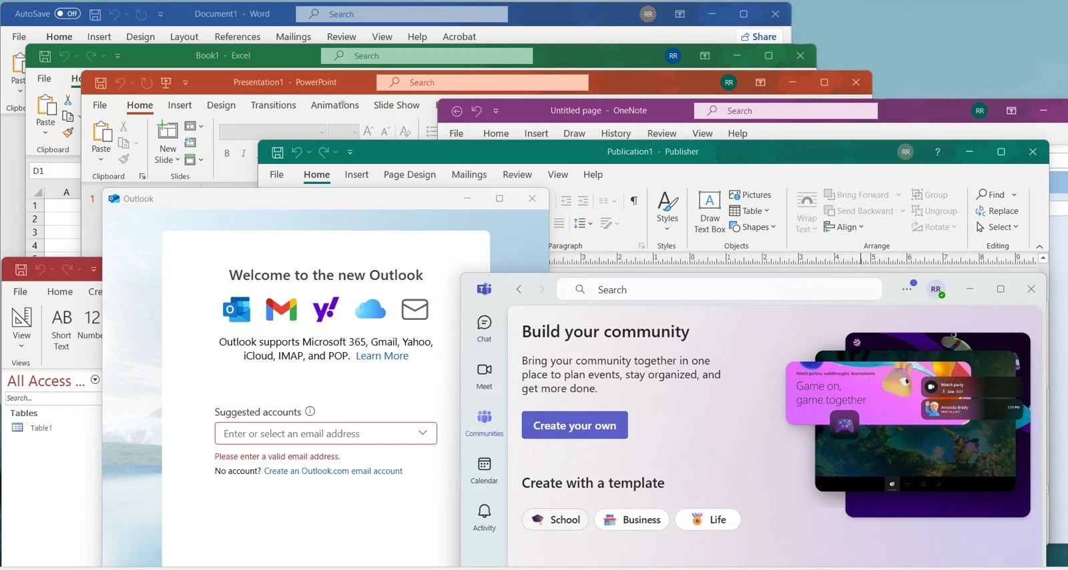The width and height of the screenshot is (1068, 570).
Task: Open the Acrobat tab in Word
Action: tap(459, 37)
